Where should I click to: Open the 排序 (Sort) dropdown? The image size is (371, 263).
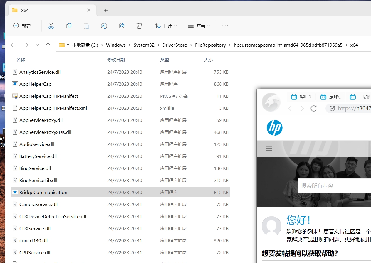(166, 26)
